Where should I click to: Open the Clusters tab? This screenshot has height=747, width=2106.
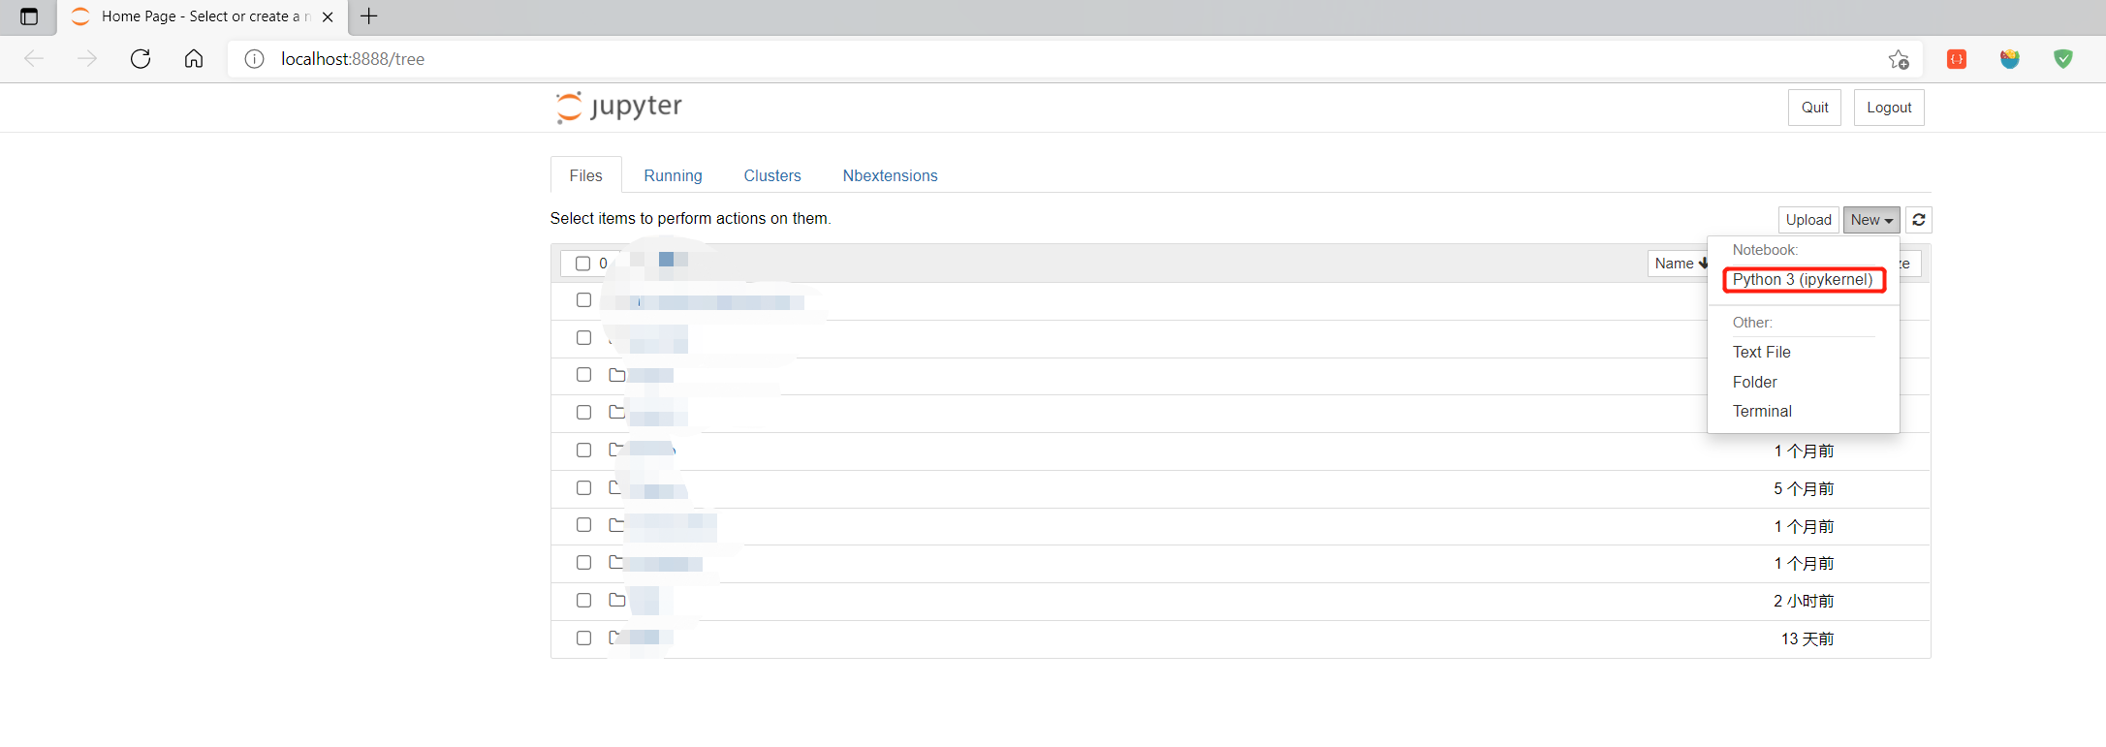[772, 175]
